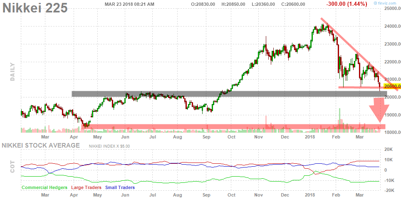401x199 pixels.
Task: Click the Nikkei 225 chart title
Action: click(x=36, y=8)
